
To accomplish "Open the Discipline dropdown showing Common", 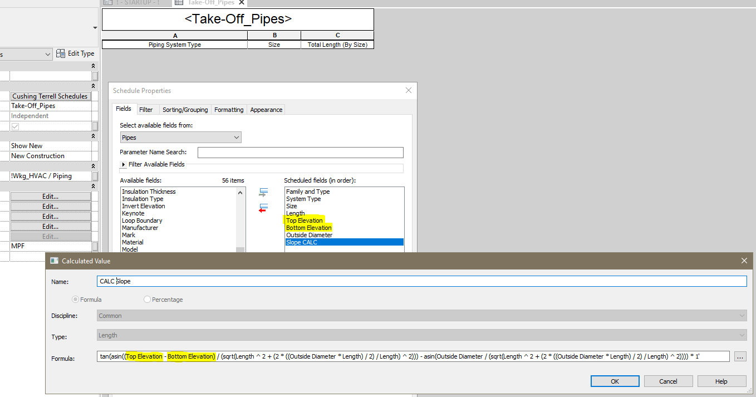I will [421, 316].
